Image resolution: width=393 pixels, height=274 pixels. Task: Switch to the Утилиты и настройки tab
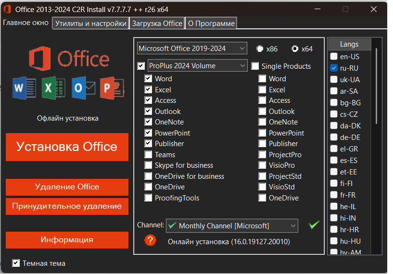[90, 23]
